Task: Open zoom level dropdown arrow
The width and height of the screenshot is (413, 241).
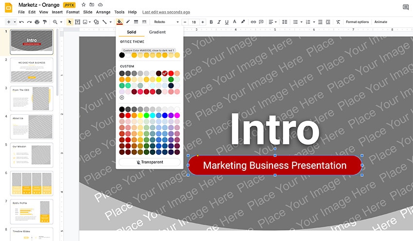Action: [x=61, y=22]
